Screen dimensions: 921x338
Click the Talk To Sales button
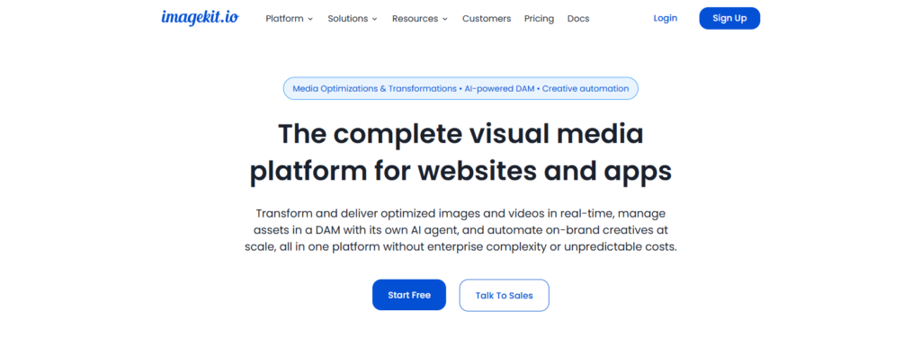(x=504, y=295)
